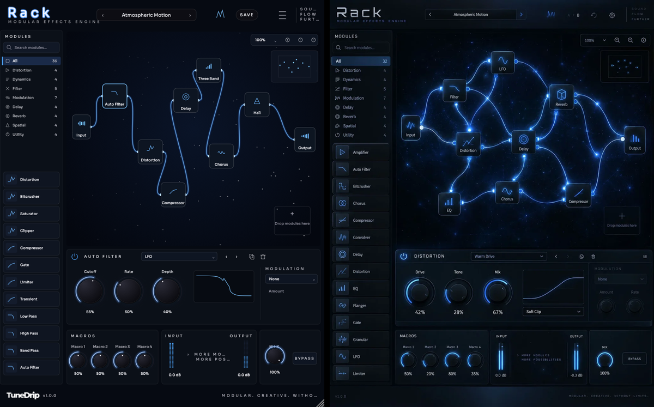
Task: Select the Three Band node in left canvas
Action: tap(209, 70)
